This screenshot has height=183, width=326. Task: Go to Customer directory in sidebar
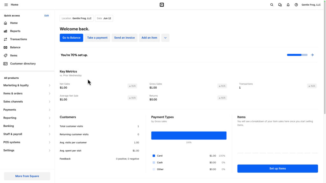click(23, 64)
